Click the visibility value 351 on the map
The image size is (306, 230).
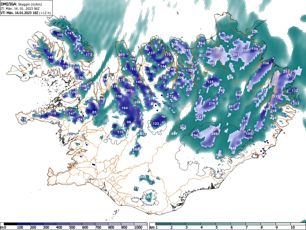tap(236, 55)
